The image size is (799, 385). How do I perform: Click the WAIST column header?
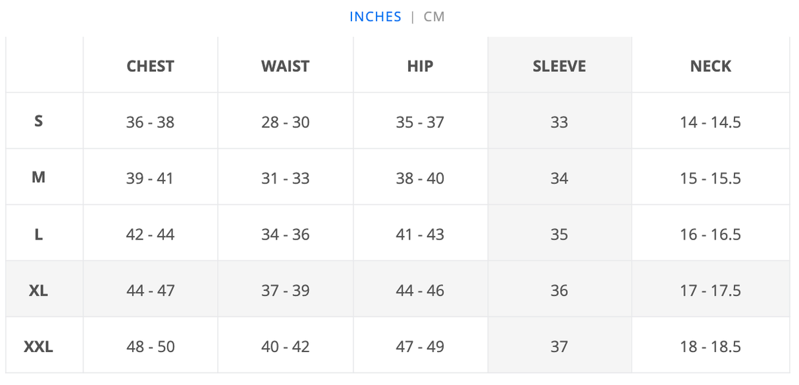[285, 66]
